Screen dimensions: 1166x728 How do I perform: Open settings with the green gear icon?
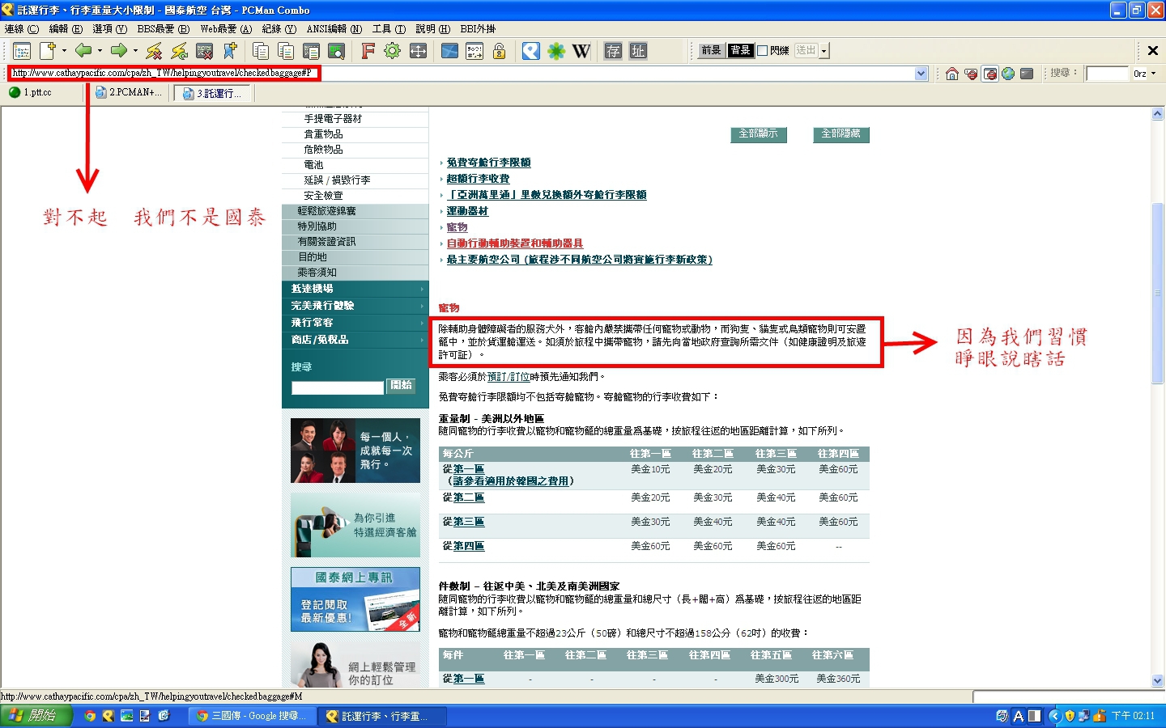click(393, 51)
